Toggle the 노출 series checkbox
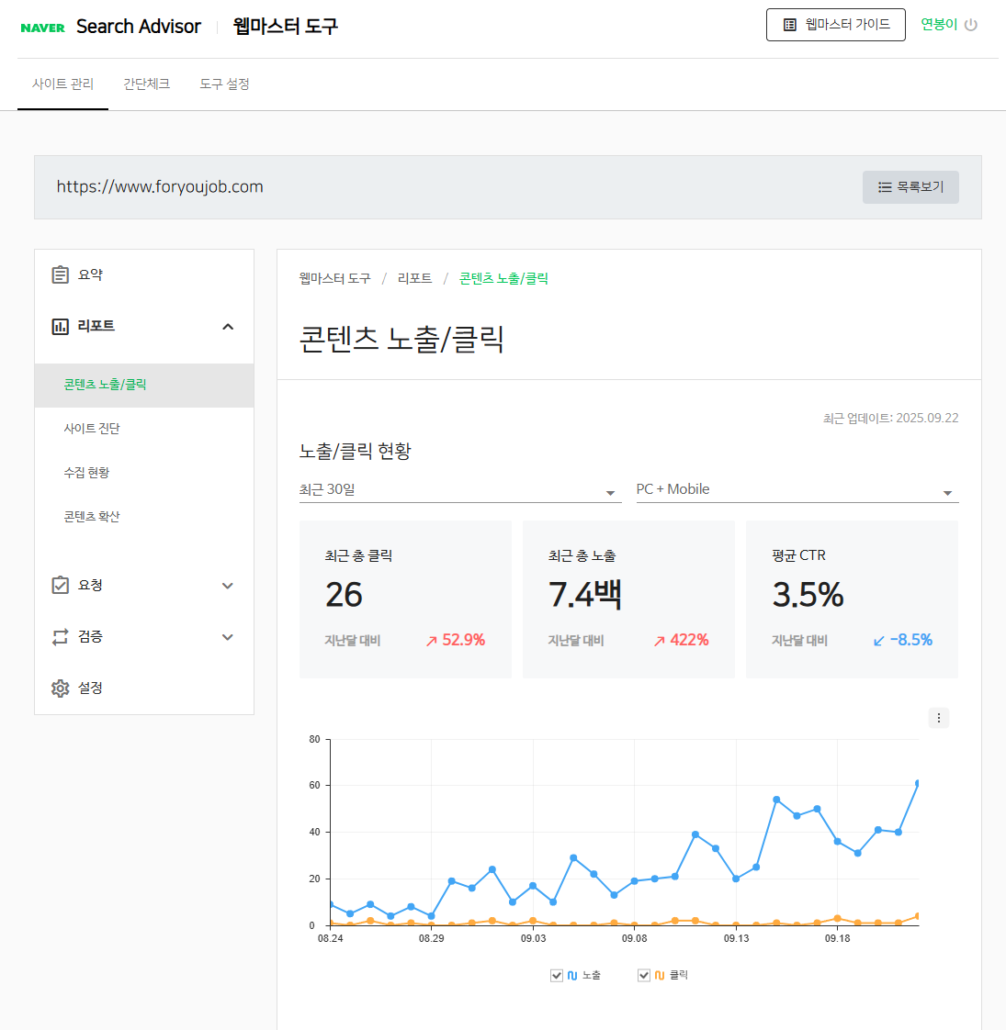This screenshot has height=1030, width=1006. pos(557,975)
